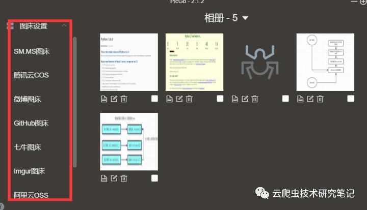Open SM.MS图床 settings

coord(32,51)
